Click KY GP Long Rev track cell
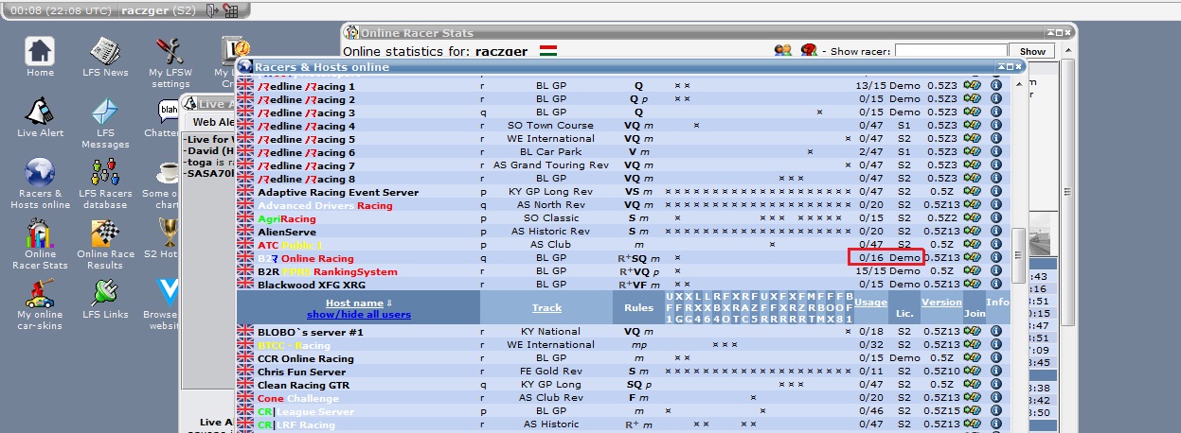 (x=549, y=192)
